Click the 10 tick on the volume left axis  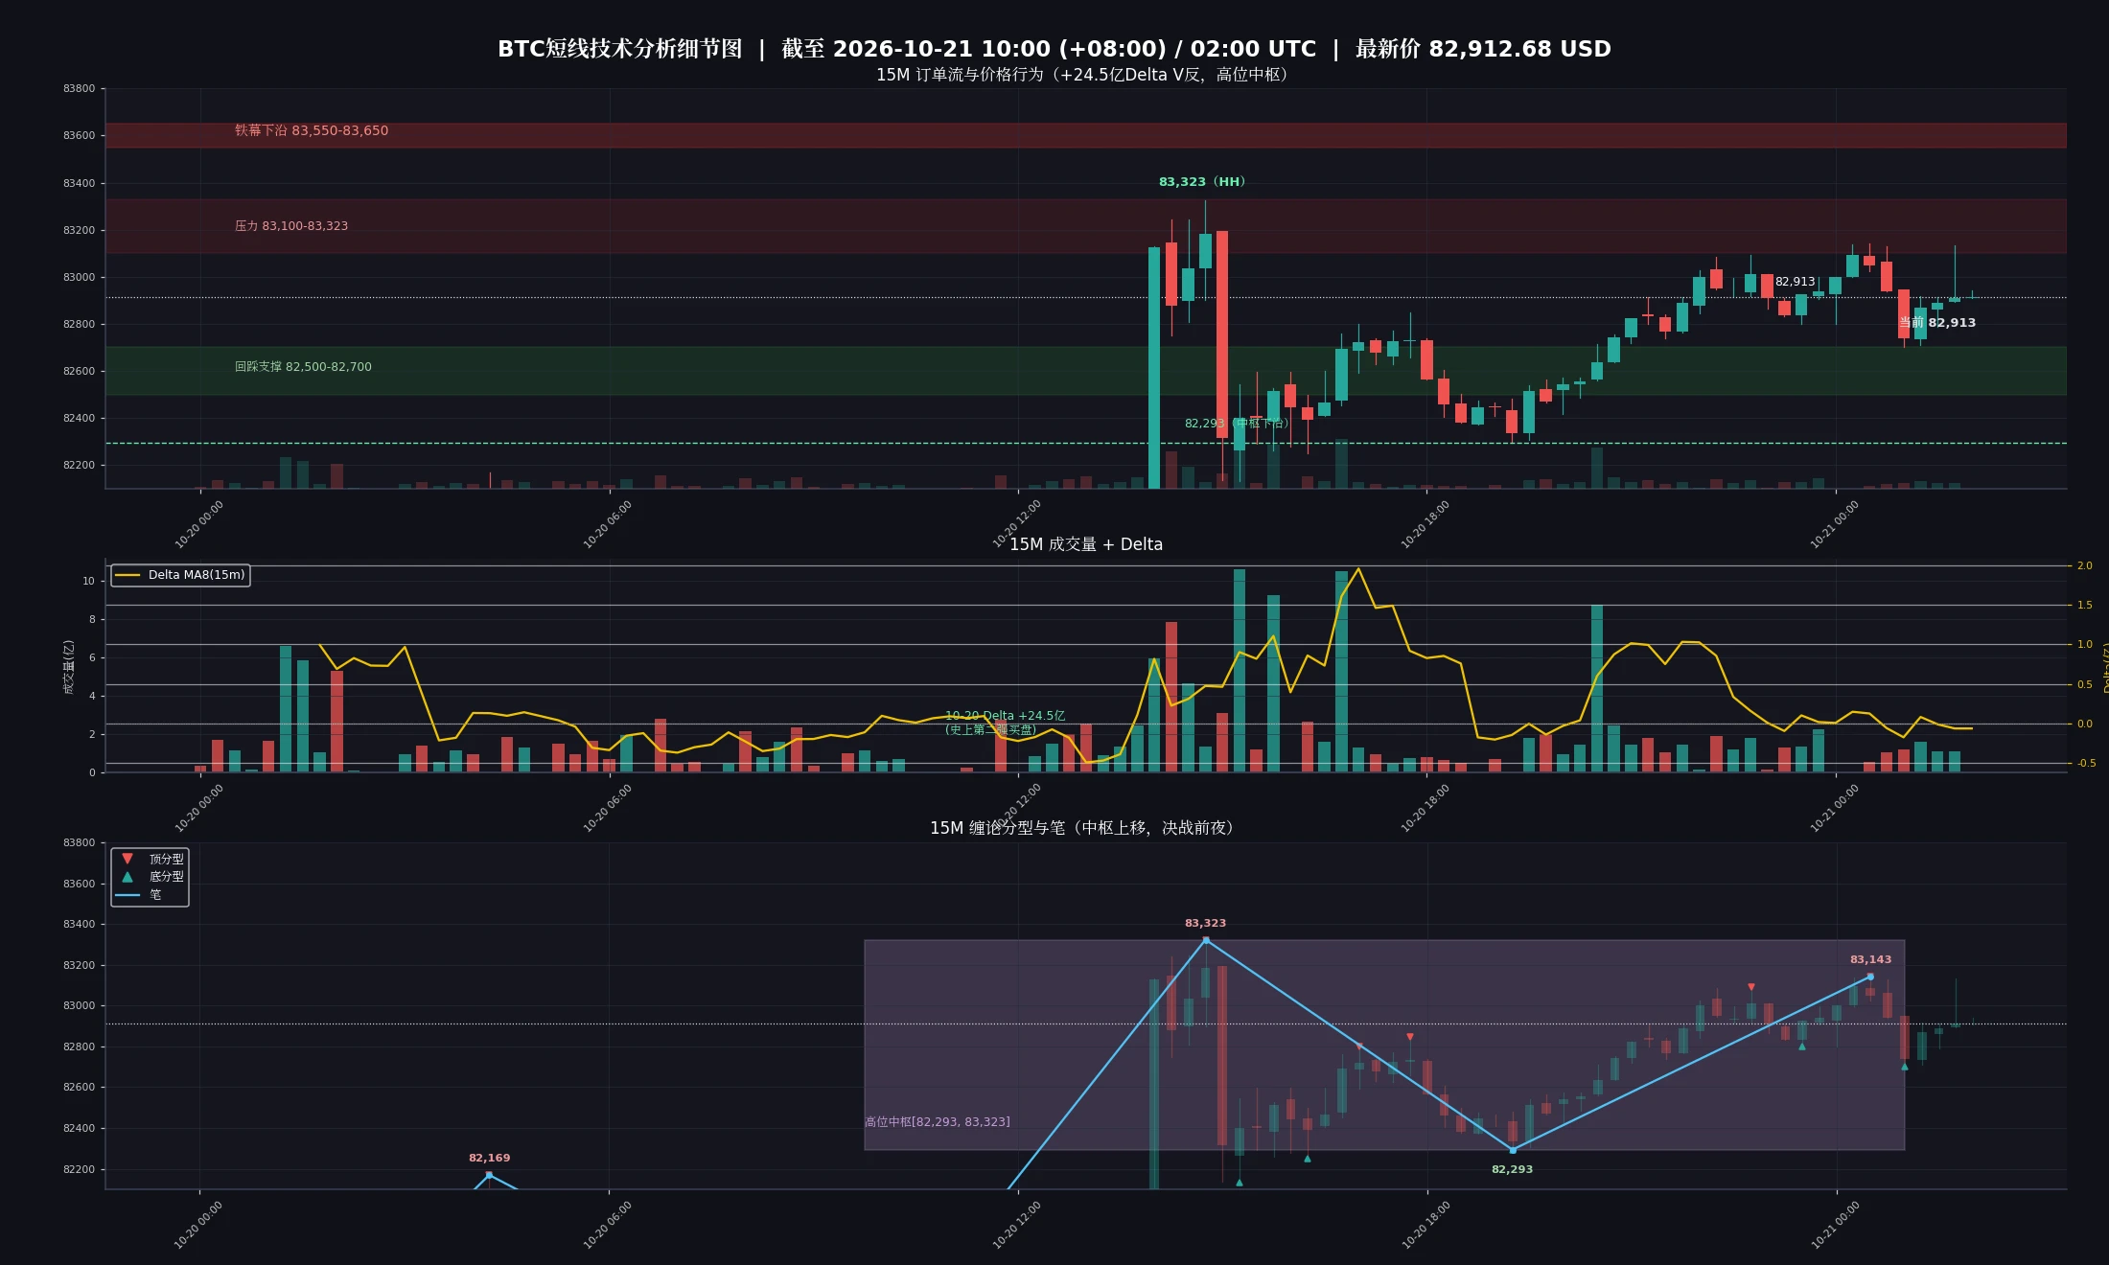[89, 581]
